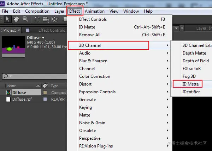Select Depth of Field effect
Image resolution: width=212 pixels, height=151 pixels.
[192, 61]
